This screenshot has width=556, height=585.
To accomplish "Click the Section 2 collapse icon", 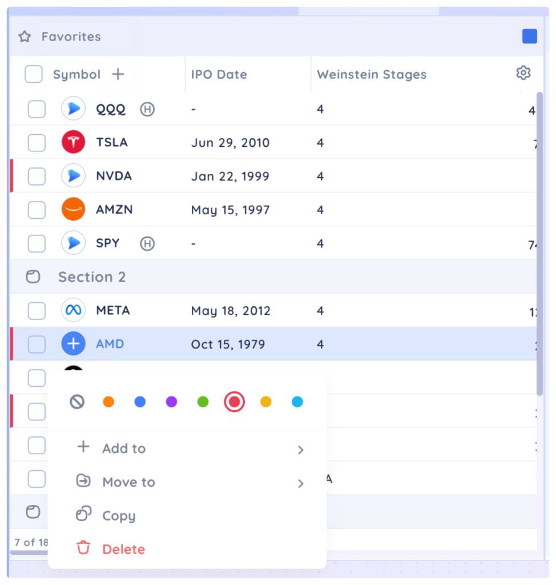I will 33,277.
